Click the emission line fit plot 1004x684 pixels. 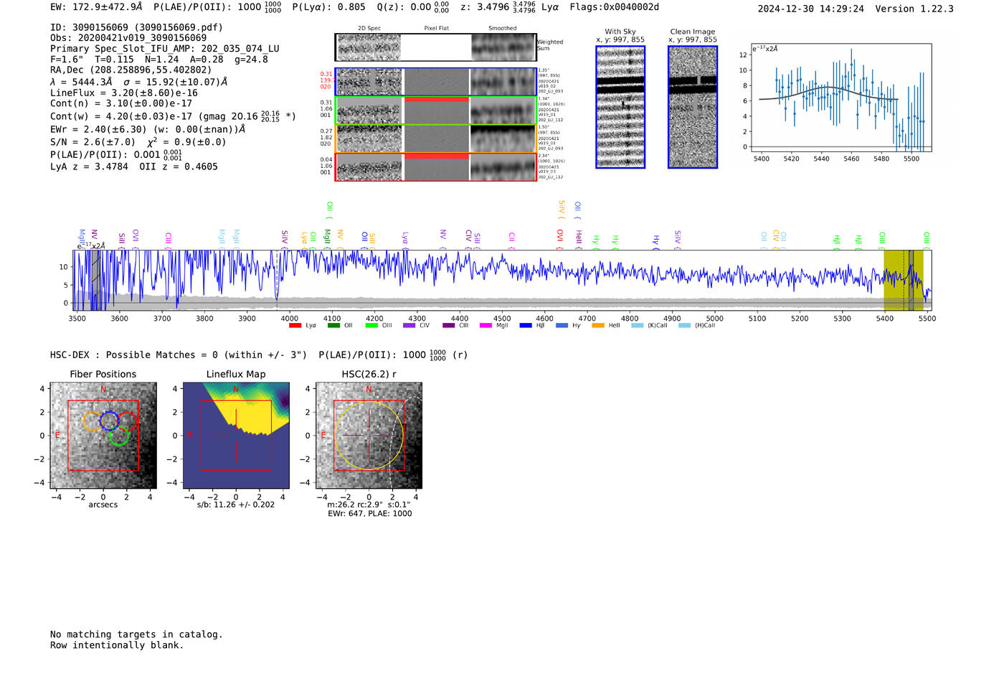pos(840,98)
